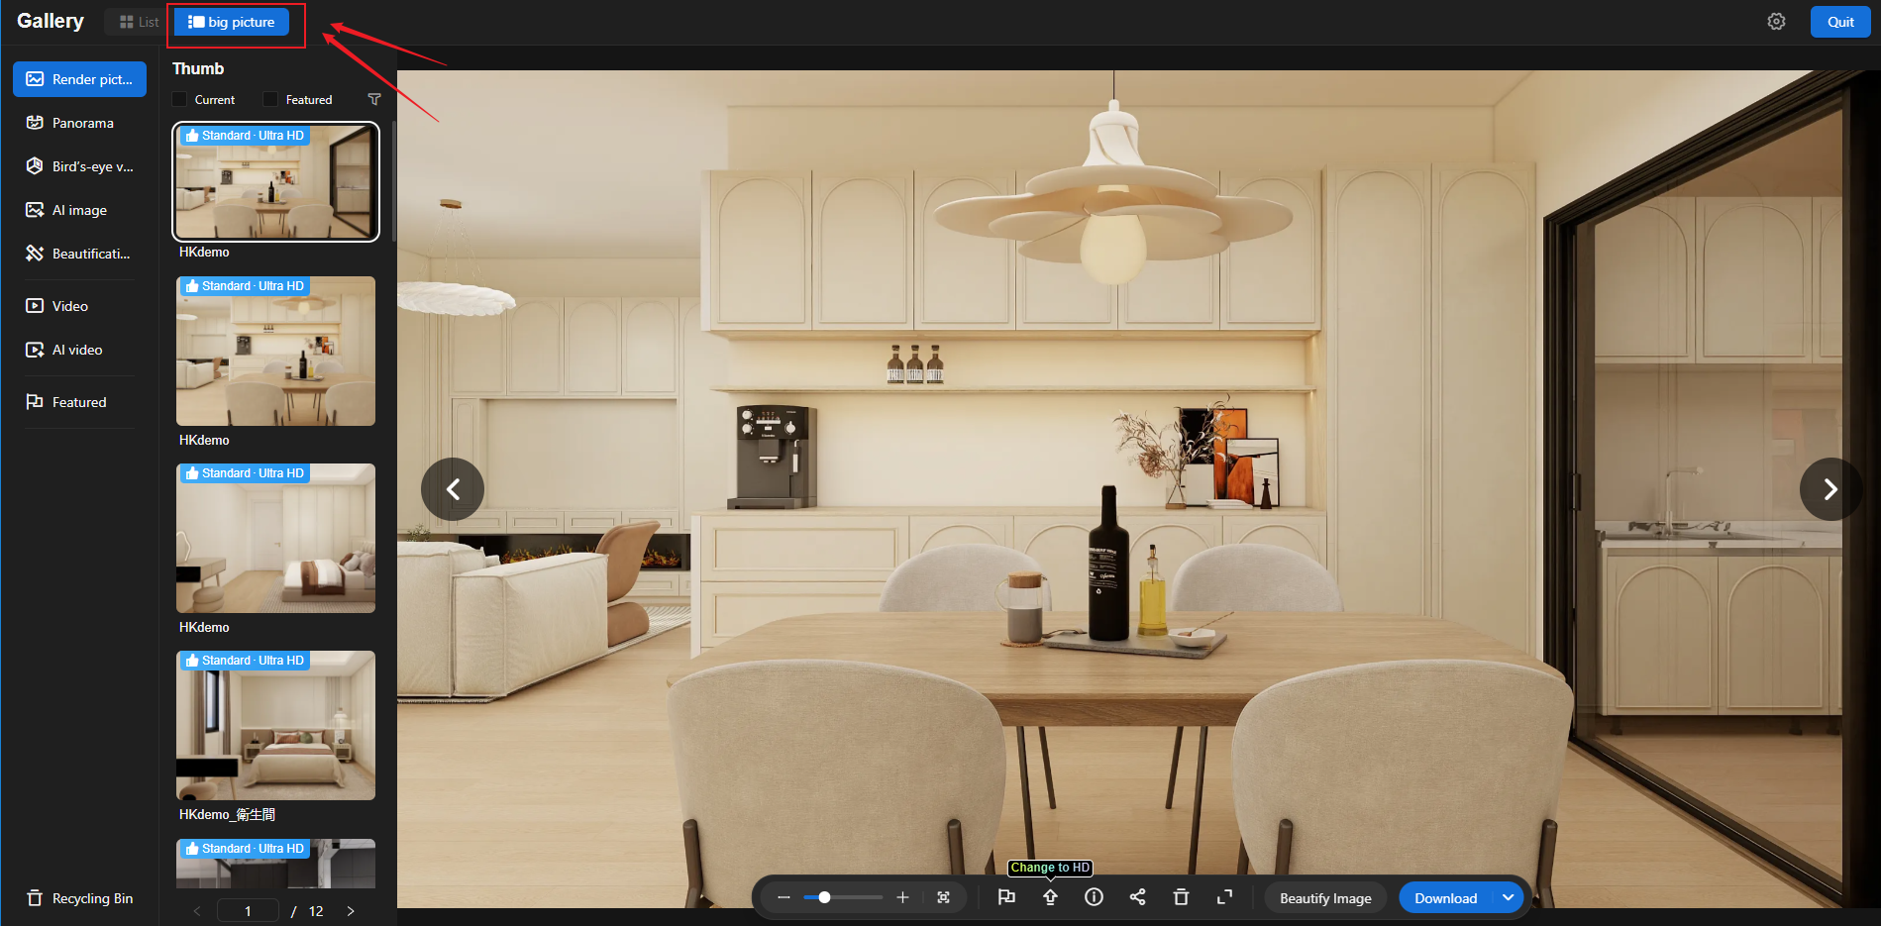Mark the image as featured with flag icon

pos(1006,897)
